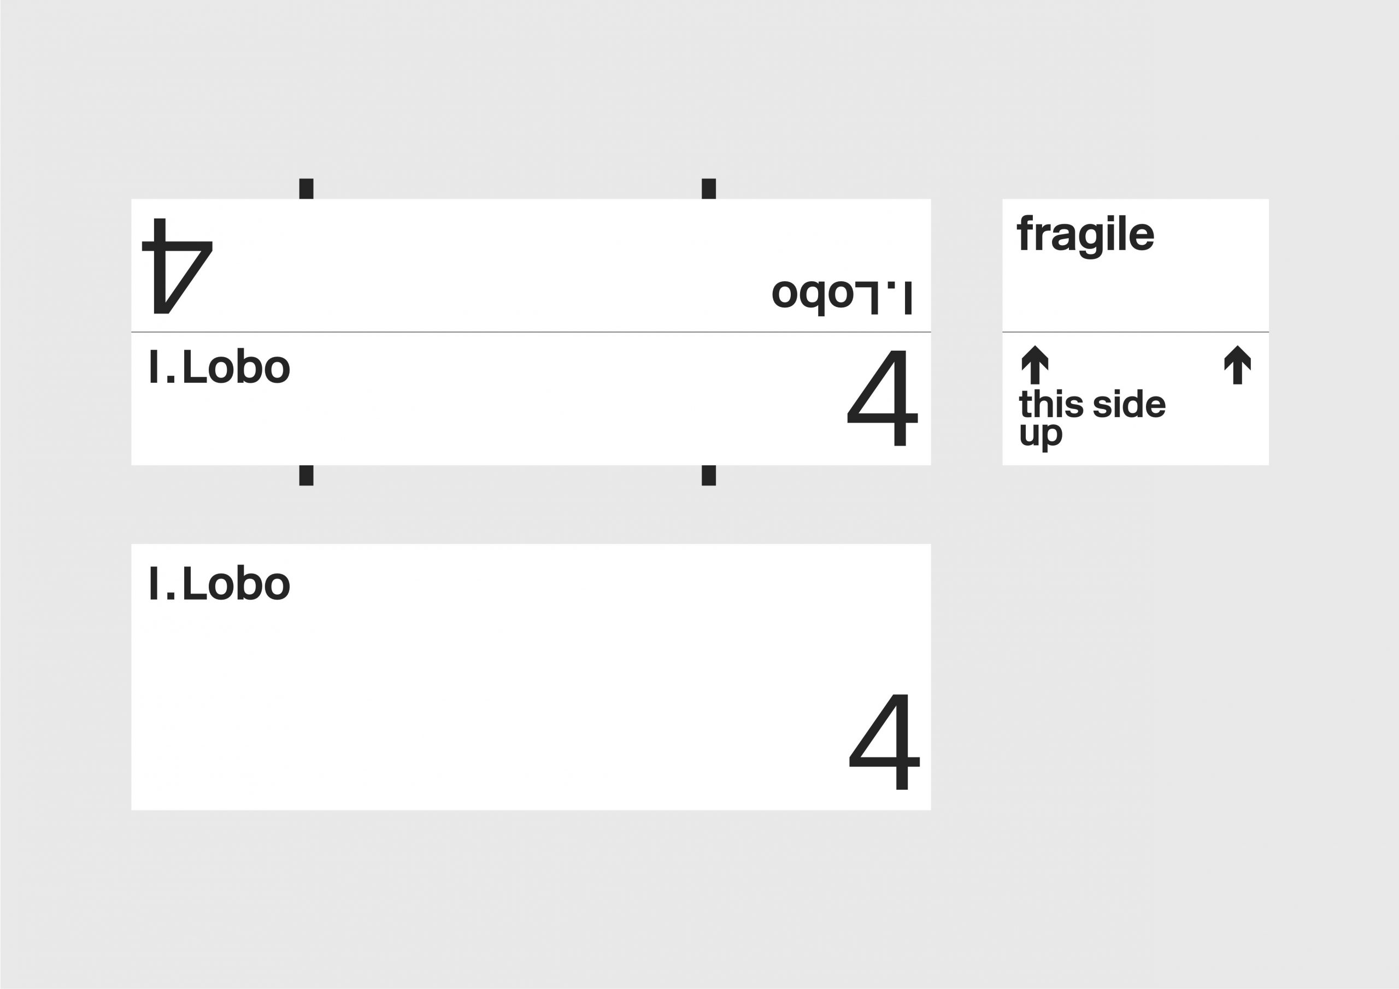Click I.Lobo text in the folded label
1399x989 pixels.
pyautogui.click(x=220, y=366)
